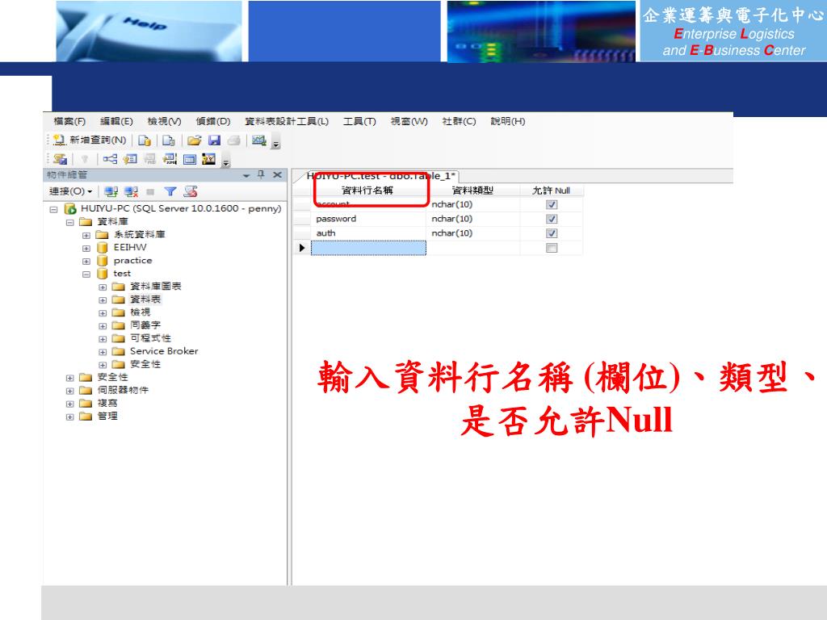Collapse the test database node
827x620 pixels.
click(x=86, y=274)
